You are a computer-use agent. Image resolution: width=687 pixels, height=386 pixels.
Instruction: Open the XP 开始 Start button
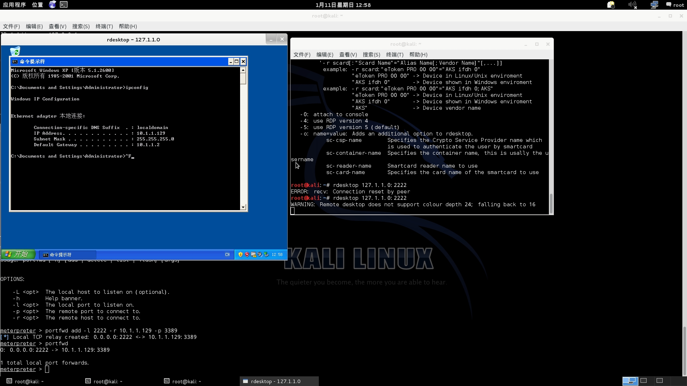coord(18,254)
